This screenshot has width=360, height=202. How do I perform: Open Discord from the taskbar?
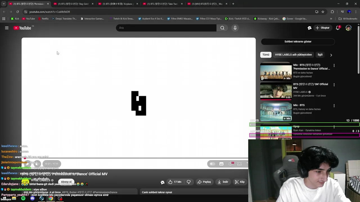(x=32, y=198)
